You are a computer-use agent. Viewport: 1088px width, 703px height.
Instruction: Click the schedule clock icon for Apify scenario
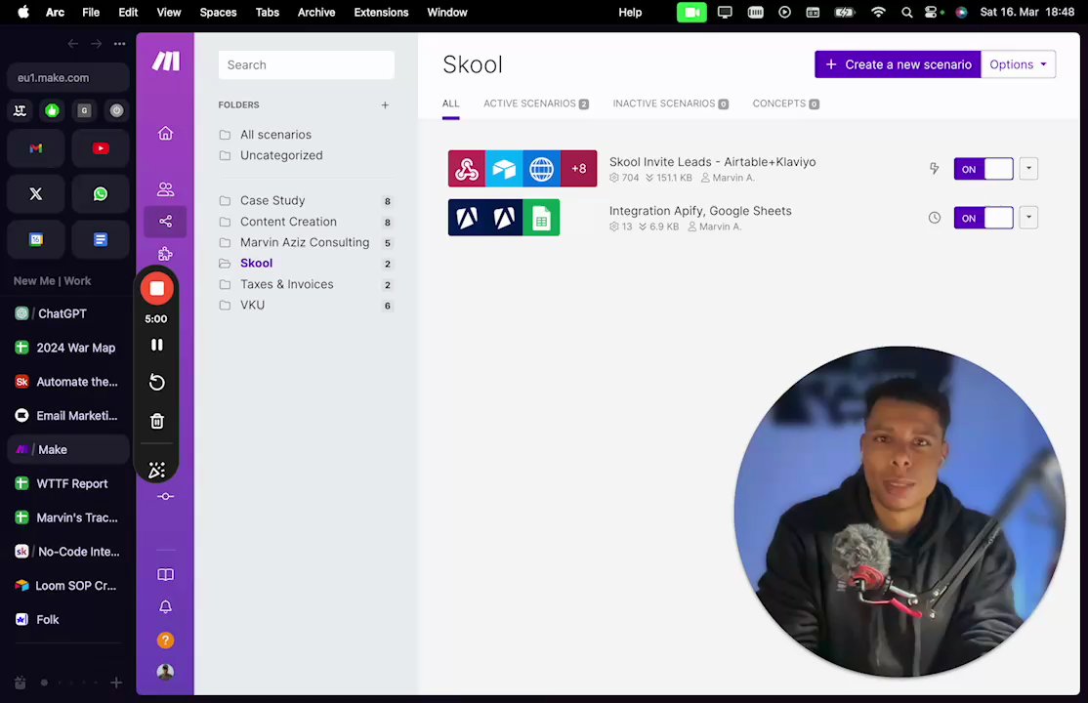pyautogui.click(x=935, y=218)
